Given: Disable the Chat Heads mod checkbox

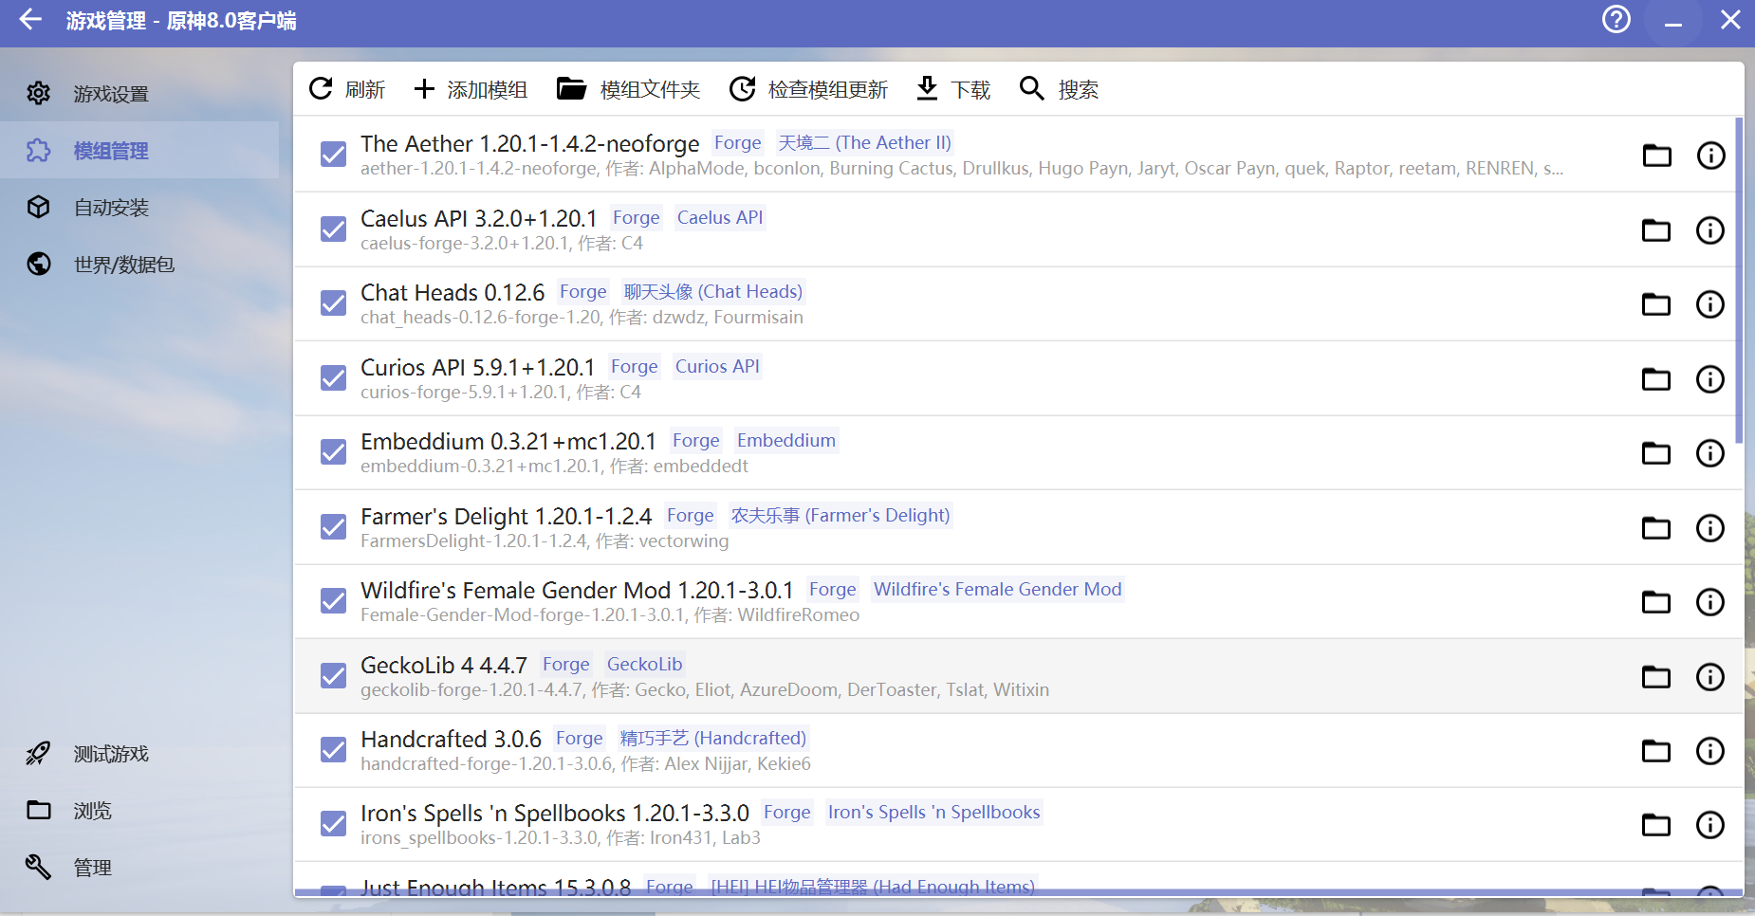Looking at the screenshot, I should 333,303.
